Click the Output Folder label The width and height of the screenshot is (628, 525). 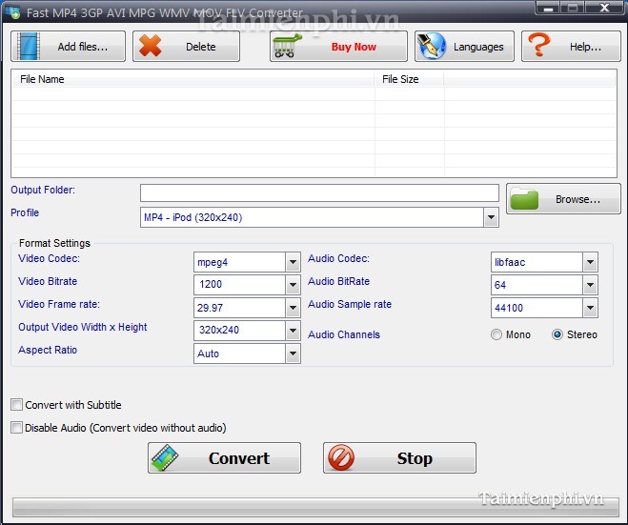pyautogui.click(x=43, y=190)
